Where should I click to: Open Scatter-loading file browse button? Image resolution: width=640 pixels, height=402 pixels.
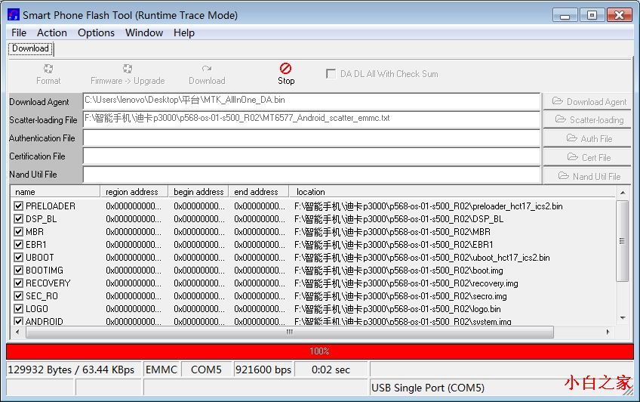click(x=587, y=119)
